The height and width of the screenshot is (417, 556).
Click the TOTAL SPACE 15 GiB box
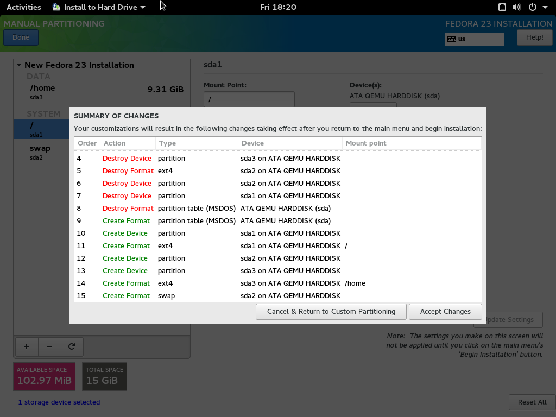tap(104, 376)
